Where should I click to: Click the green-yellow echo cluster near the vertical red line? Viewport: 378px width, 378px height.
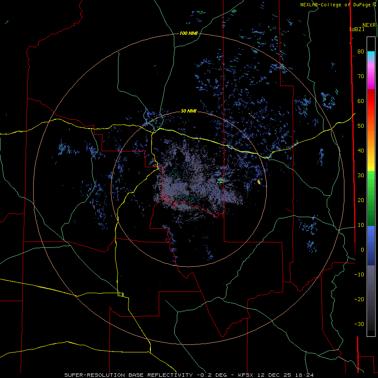(220, 181)
